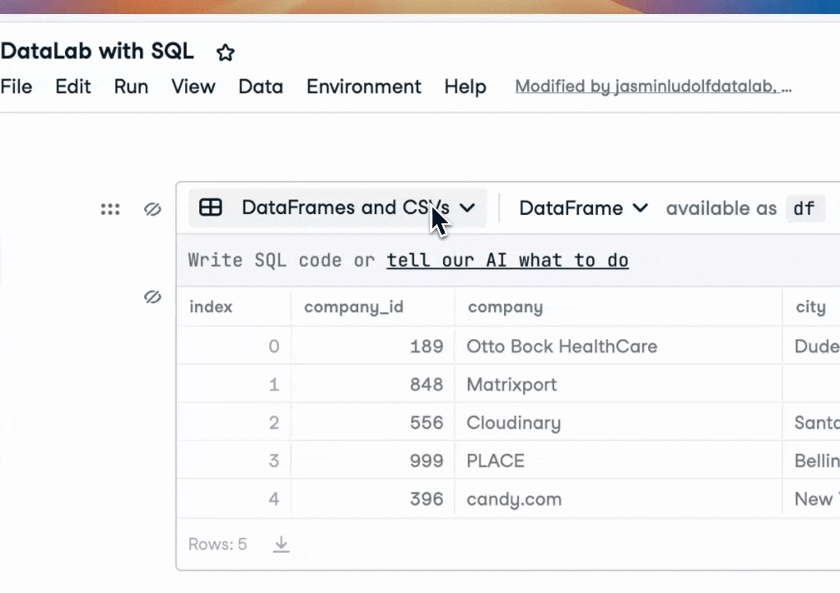Open the Edit menu
The width and height of the screenshot is (840, 593).
tap(73, 86)
